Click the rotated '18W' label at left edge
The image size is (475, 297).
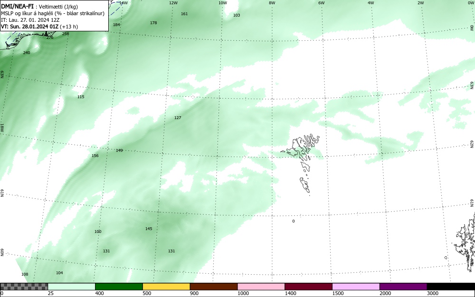[x=2, y=127]
